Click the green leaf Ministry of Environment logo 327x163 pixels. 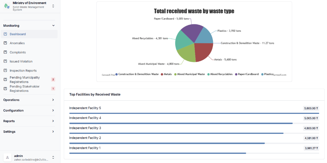pos(7,6)
